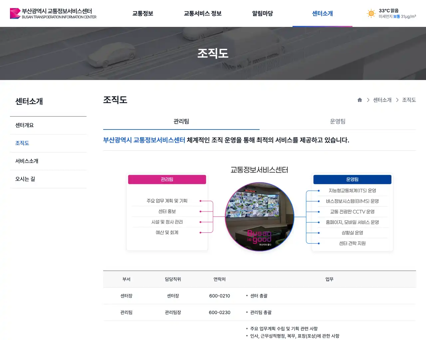
Task: Click 시설 및 청사 관리 item
Action: pos(167,222)
